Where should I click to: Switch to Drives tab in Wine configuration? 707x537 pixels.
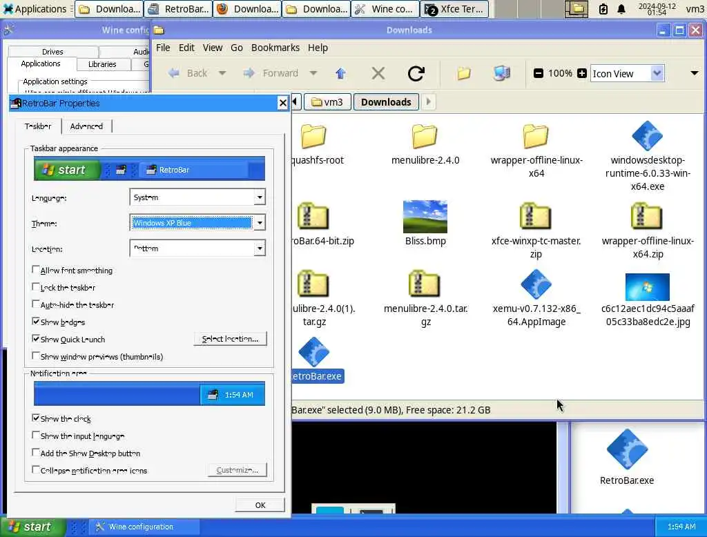click(x=52, y=51)
